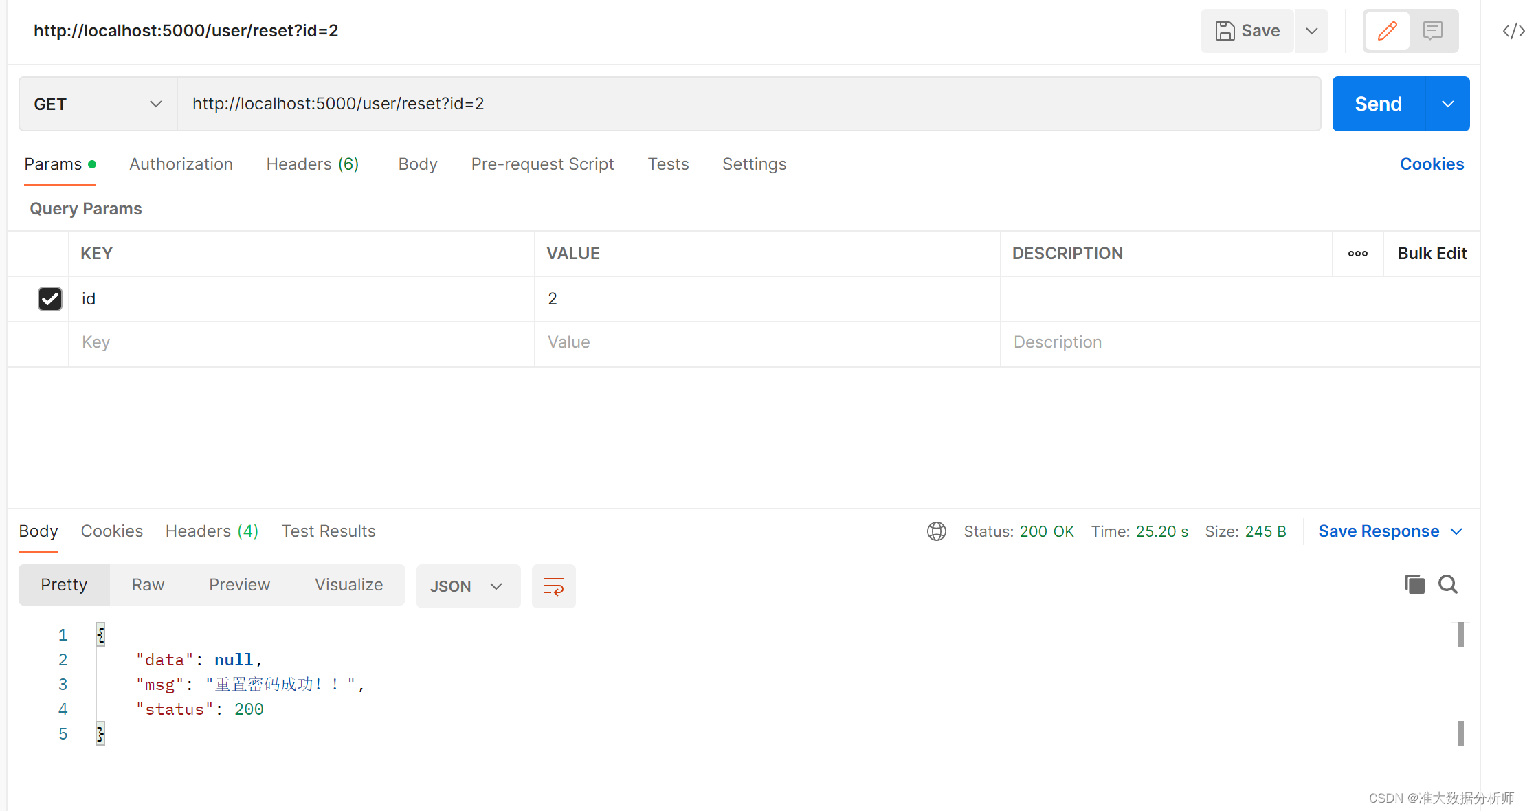Image resolution: width=1525 pixels, height=811 pixels.
Task: Click the empty Value placeholder field
Action: 767,342
